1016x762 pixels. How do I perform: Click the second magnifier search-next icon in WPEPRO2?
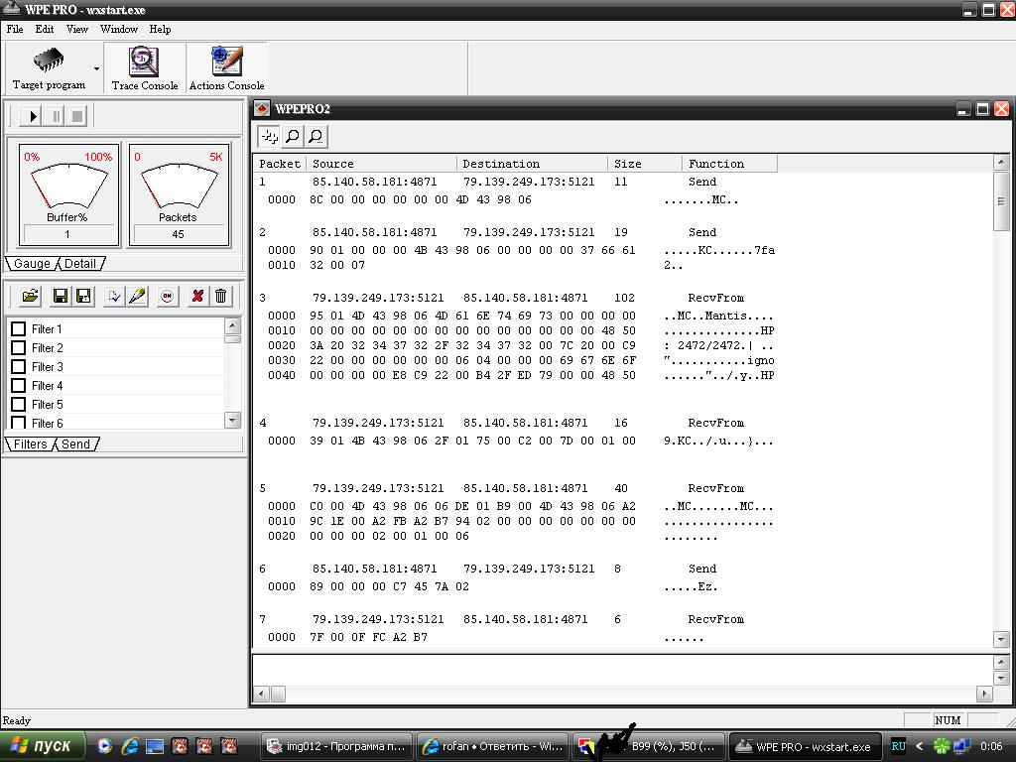(x=316, y=136)
